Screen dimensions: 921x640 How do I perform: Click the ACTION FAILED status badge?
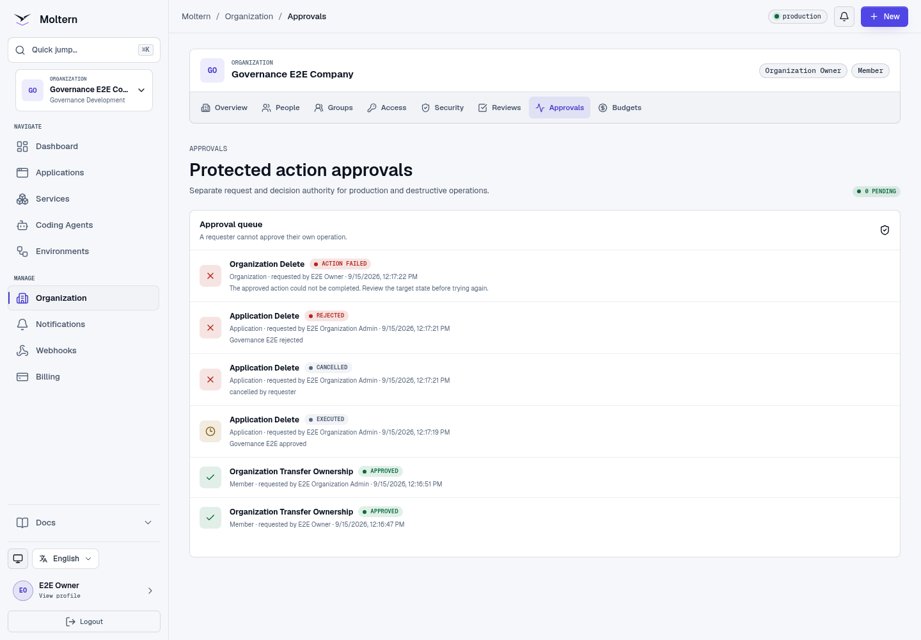point(340,264)
